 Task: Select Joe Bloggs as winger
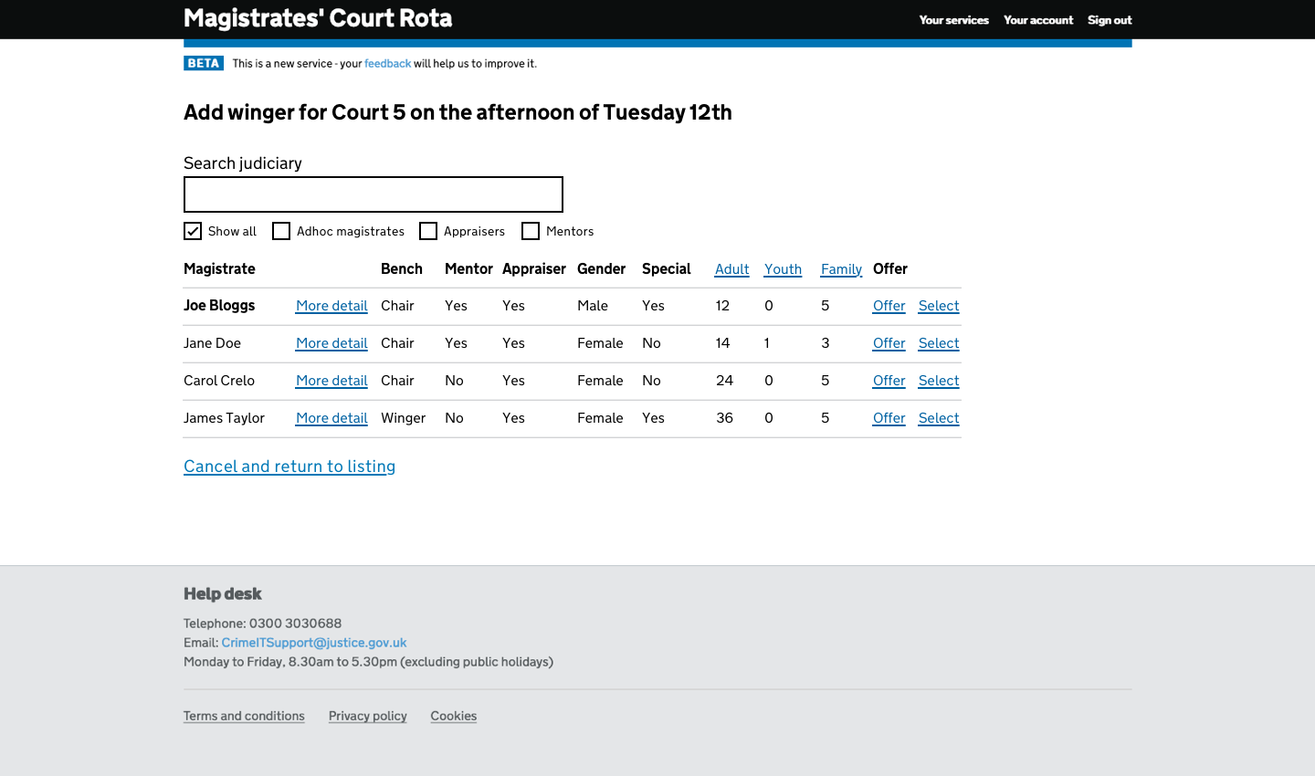(939, 306)
